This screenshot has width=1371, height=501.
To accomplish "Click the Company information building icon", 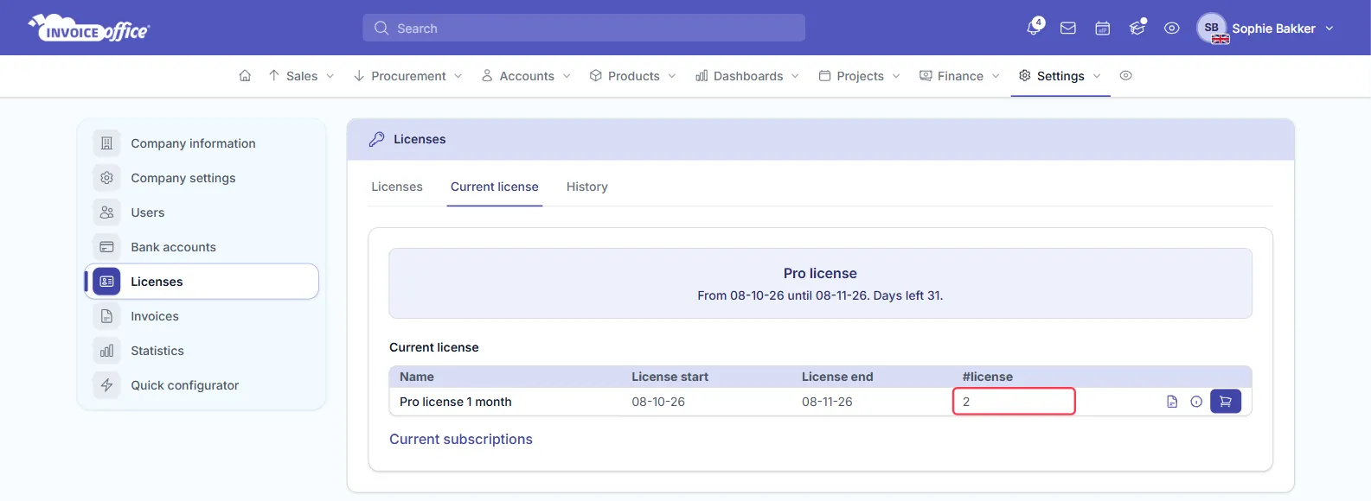I will (107, 143).
